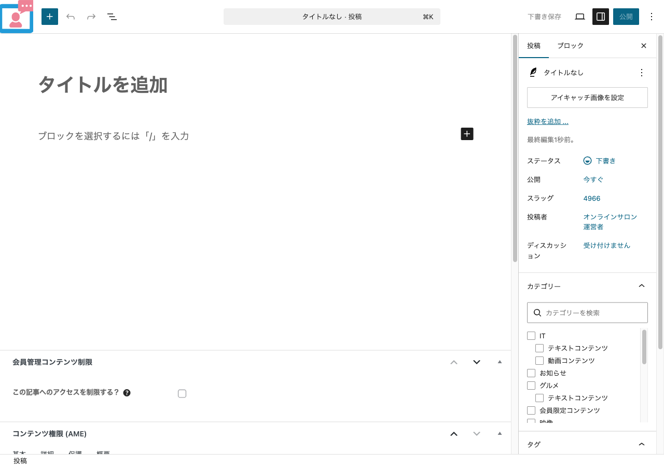The image size is (664, 467).
Task: Toggle the settings sidebar panel icon
Action: 601,16
